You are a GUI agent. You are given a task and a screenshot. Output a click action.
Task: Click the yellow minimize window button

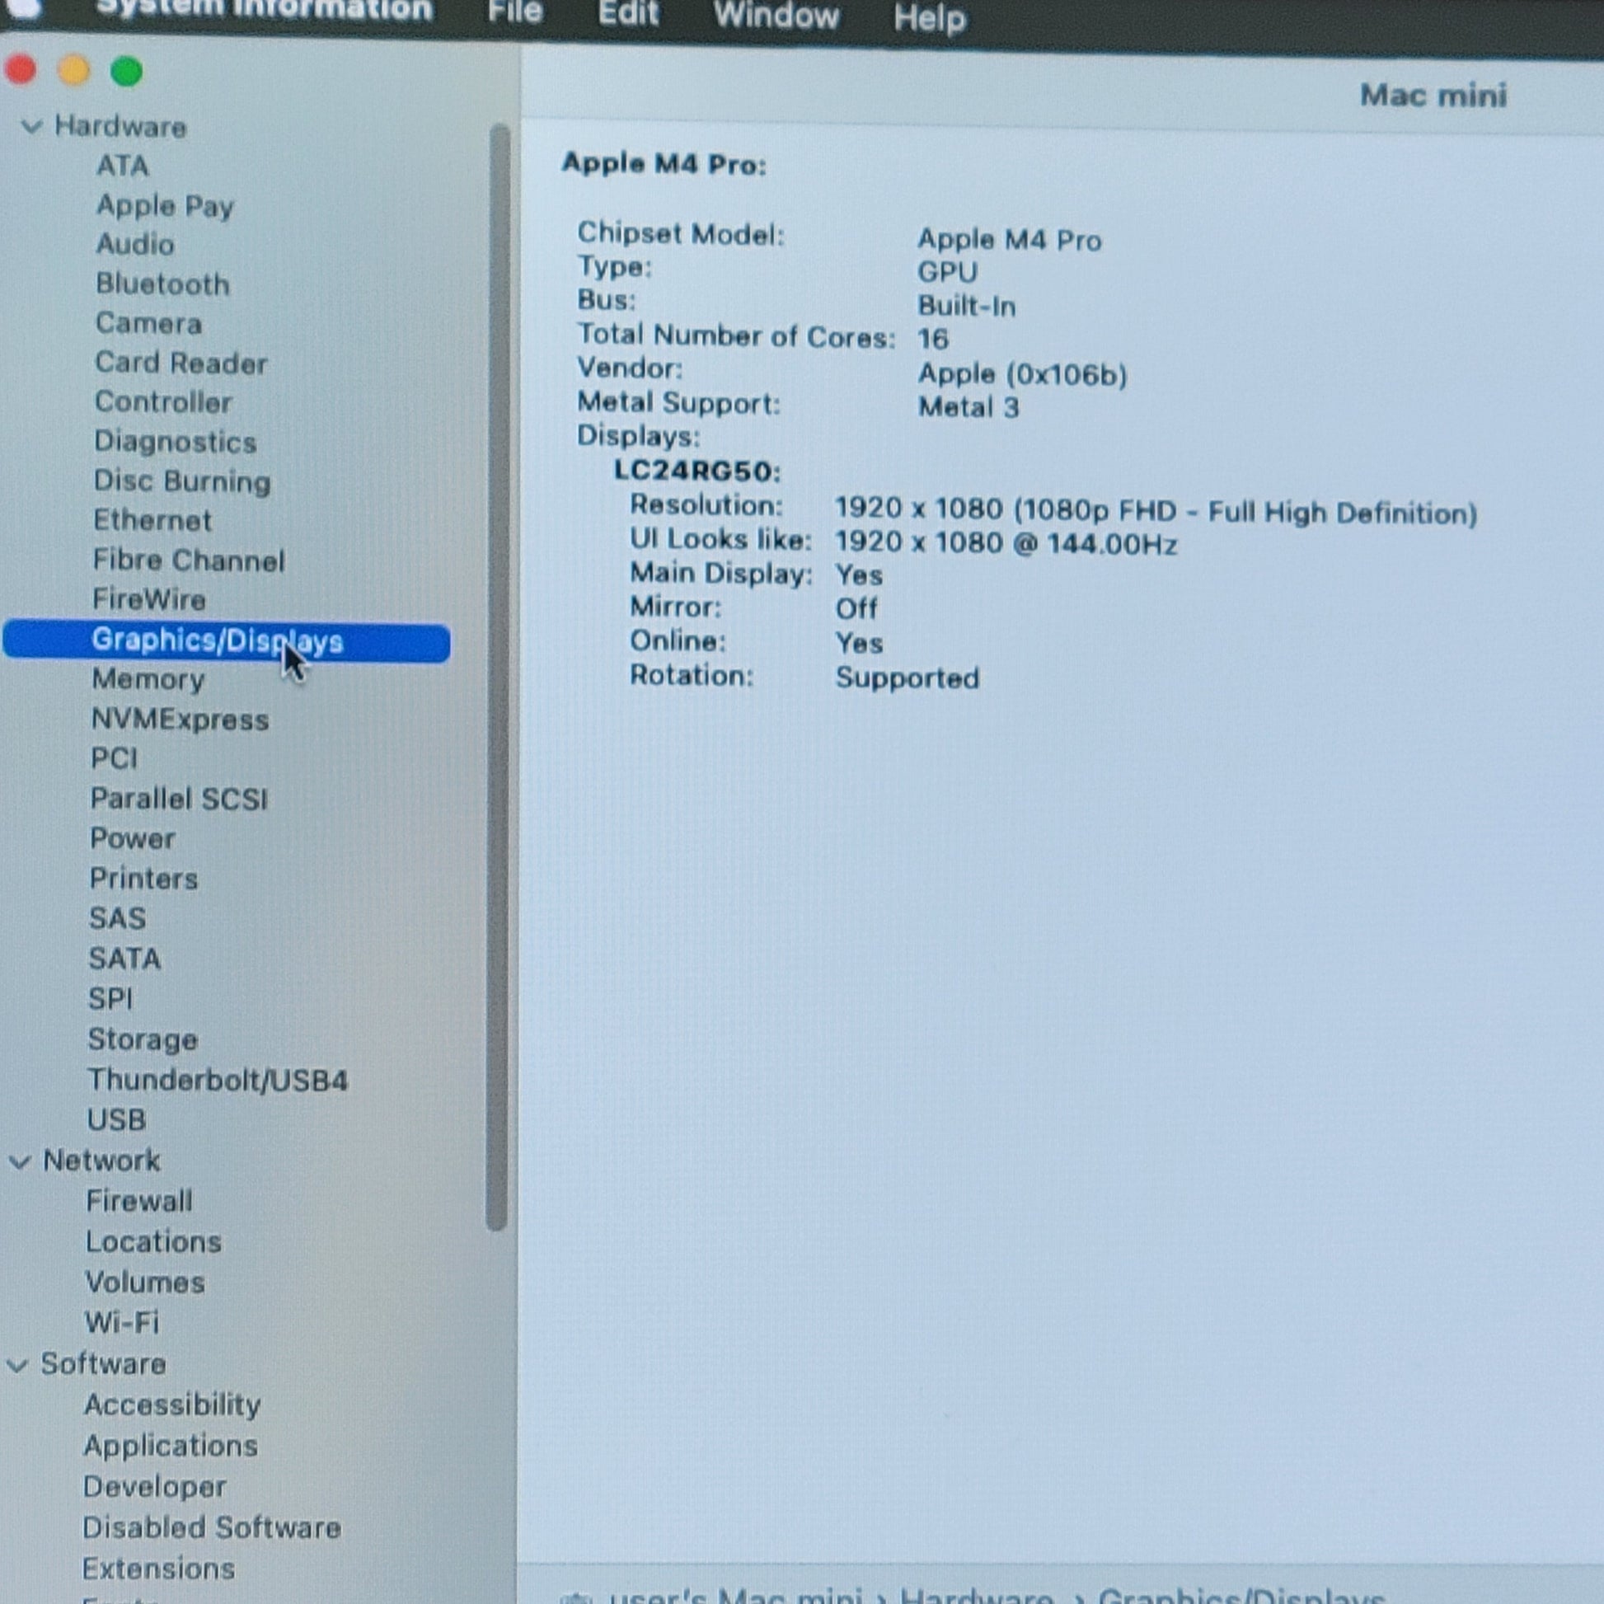(x=74, y=71)
